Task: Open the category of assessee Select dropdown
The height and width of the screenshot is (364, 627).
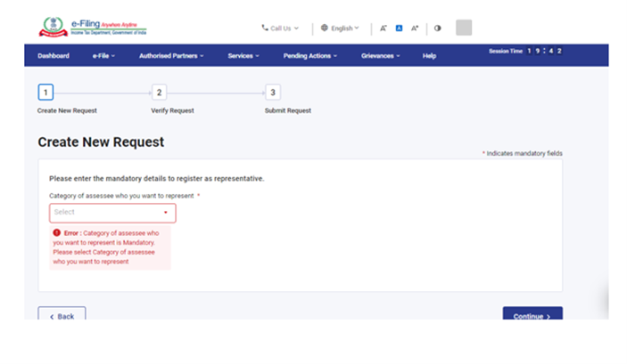Action: [x=112, y=213]
